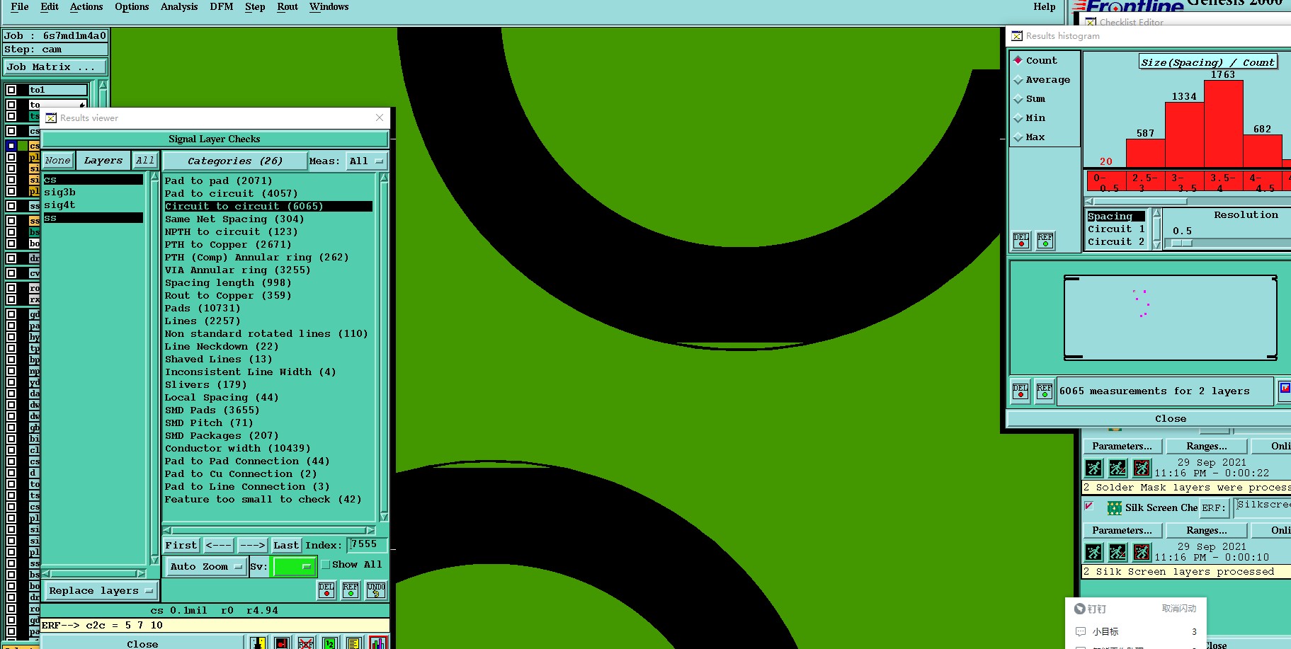The width and height of the screenshot is (1291, 649).
Task: Select the Sum radio button
Action: [1018, 98]
